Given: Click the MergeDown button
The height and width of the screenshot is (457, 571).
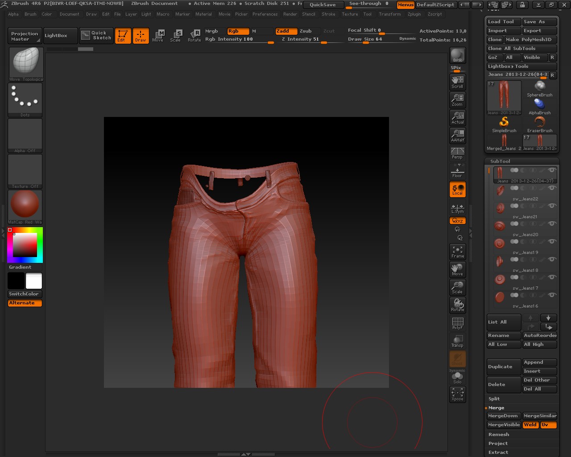Looking at the screenshot, I should (503, 416).
